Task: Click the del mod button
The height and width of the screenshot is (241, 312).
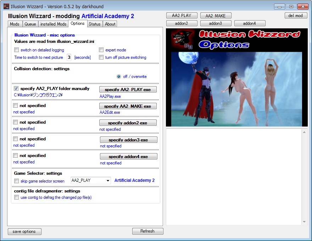Action: [295, 16]
